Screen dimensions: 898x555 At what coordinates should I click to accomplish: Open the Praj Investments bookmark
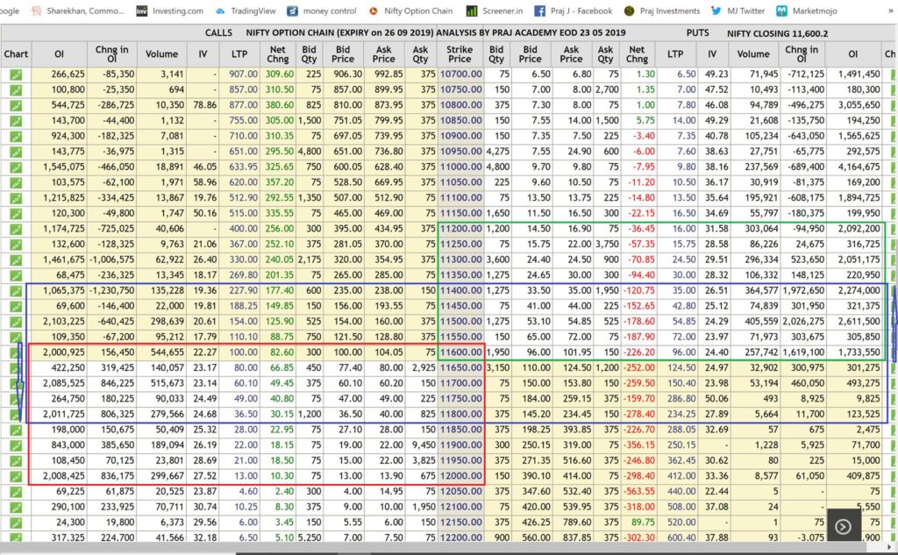pyautogui.click(x=659, y=11)
